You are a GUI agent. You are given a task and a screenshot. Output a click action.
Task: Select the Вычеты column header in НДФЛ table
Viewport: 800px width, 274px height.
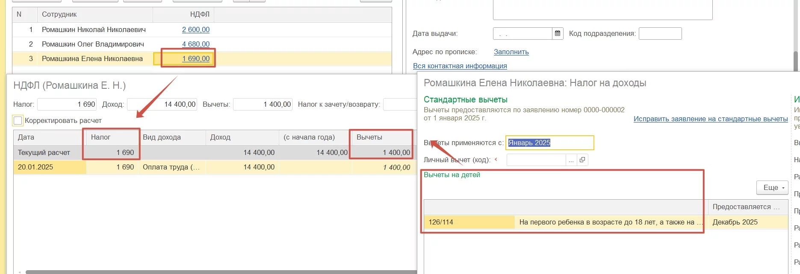383,137
